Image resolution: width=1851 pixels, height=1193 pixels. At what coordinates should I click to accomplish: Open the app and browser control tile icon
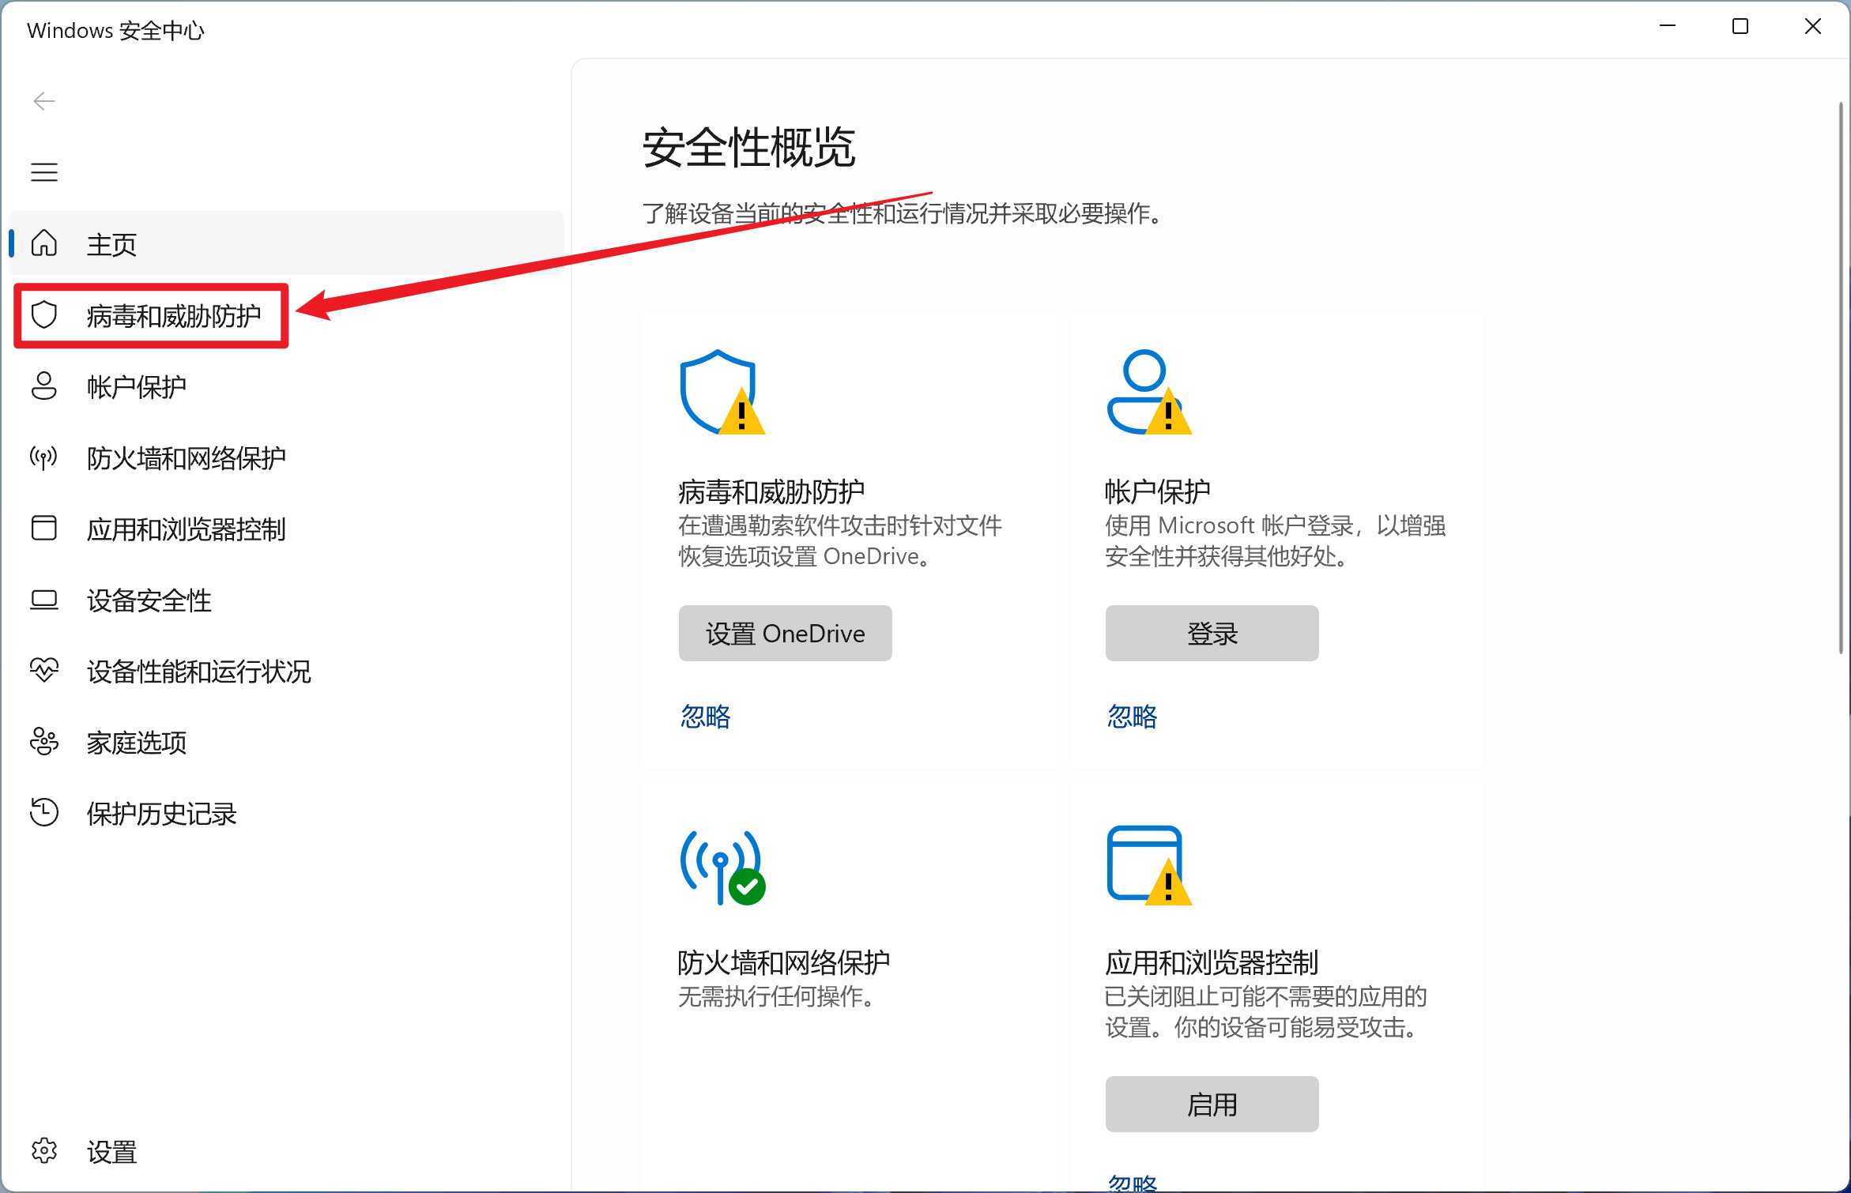1148,865
